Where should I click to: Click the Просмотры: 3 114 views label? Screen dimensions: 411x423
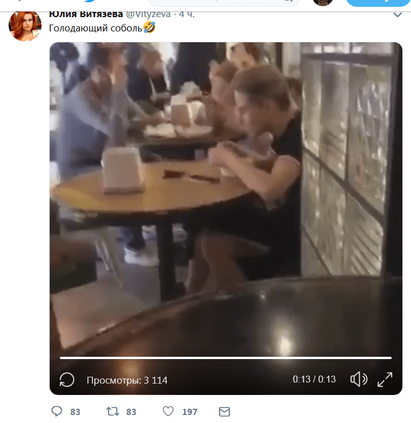click(127, 380)
